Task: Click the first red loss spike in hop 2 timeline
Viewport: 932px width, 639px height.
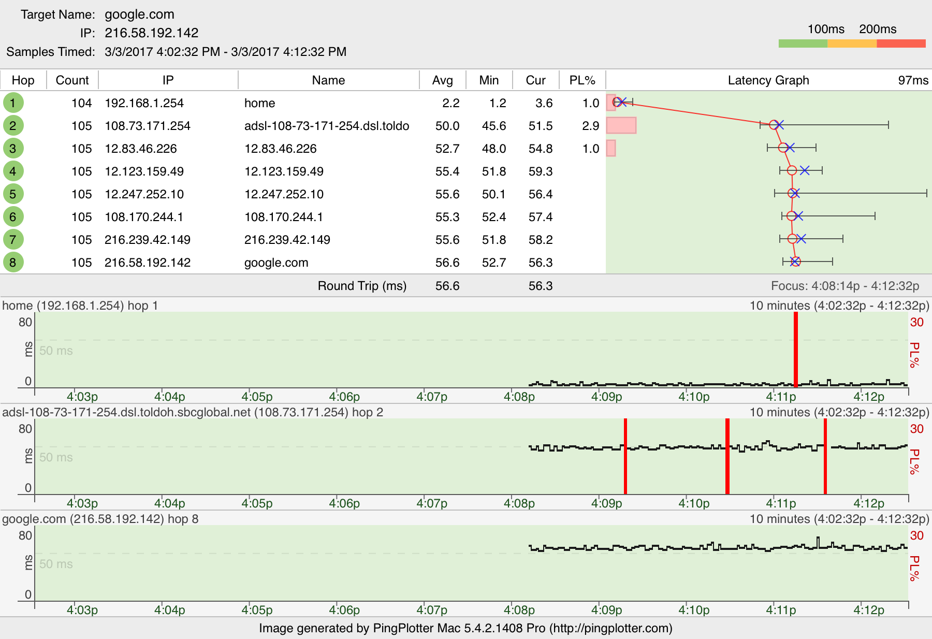Action: coord(625,456)
